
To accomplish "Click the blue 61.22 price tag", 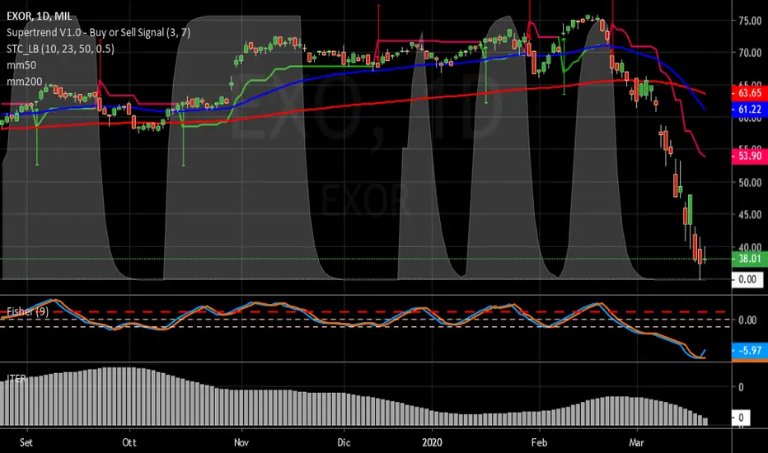I will tap(749, 110).
